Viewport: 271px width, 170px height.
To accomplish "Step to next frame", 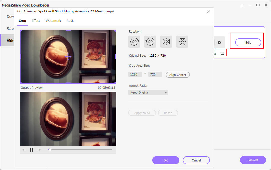I will (x=39, y=150).
